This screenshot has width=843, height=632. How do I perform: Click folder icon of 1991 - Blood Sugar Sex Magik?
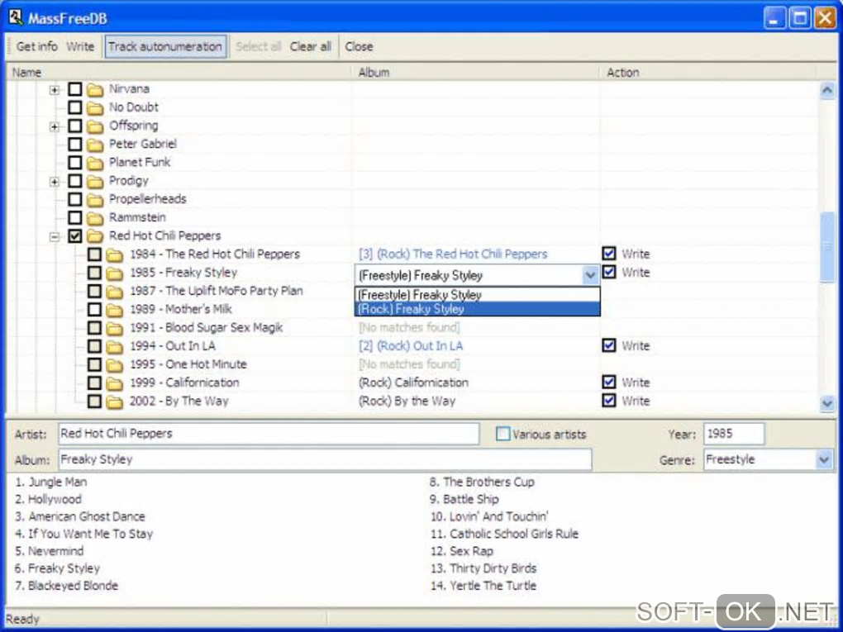[x=114, y=328]
